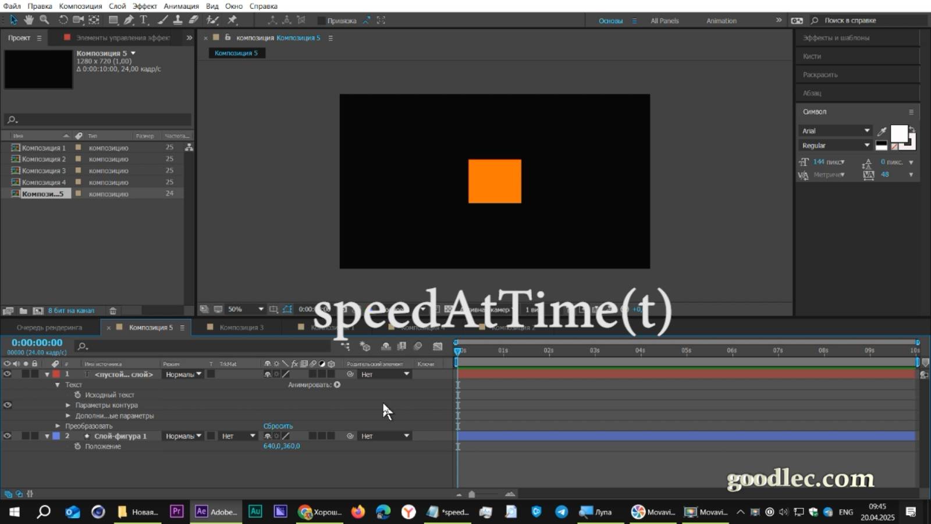Select the Zoom tool
Image resolution: width=931 pixels, height=524 pixels.
[x=44, y=19]
